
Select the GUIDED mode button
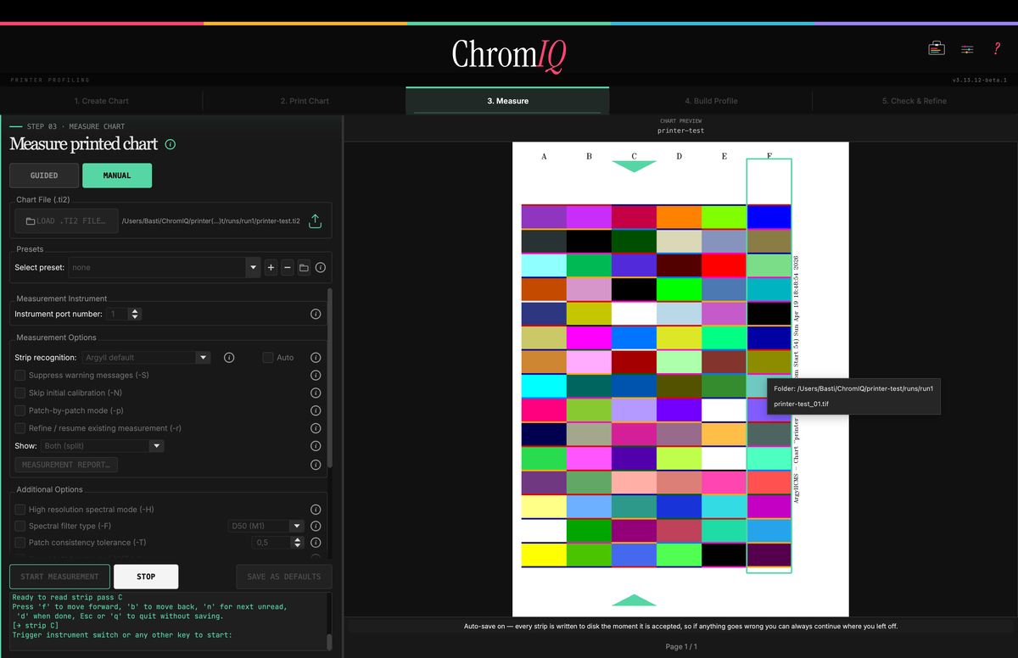(x=44, y=176)
